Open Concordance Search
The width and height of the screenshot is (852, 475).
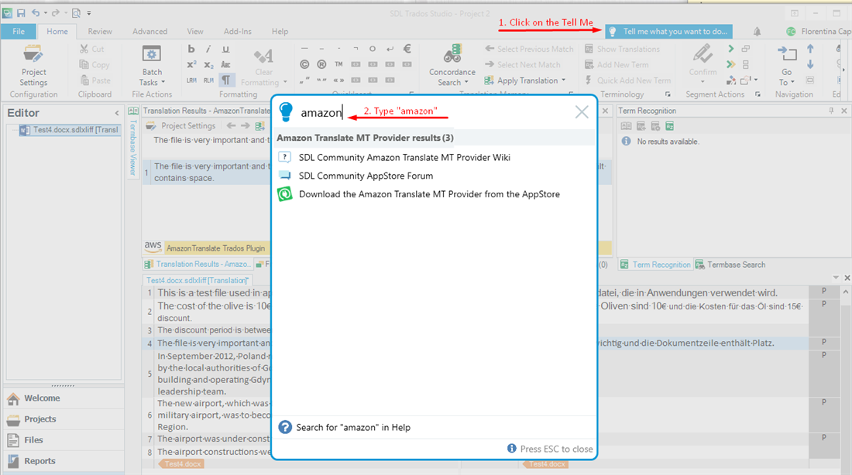452,66
